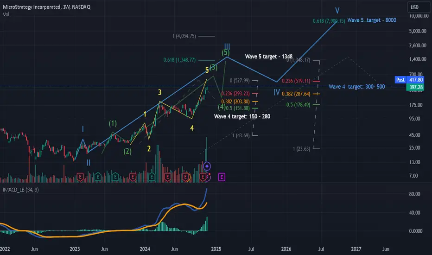This screenshot has height=255, width=432.
Task: Click 1,400.00 on the price scale
Action: (418, 59)
